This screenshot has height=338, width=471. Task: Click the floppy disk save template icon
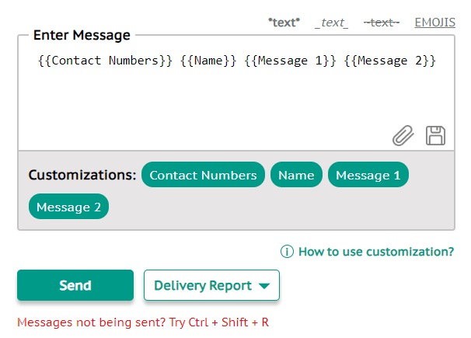[x=435, y=136]
